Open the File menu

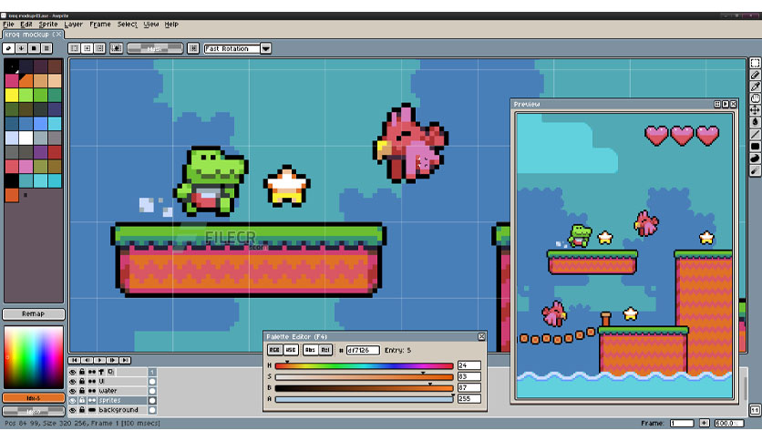[x=8, y=24]
